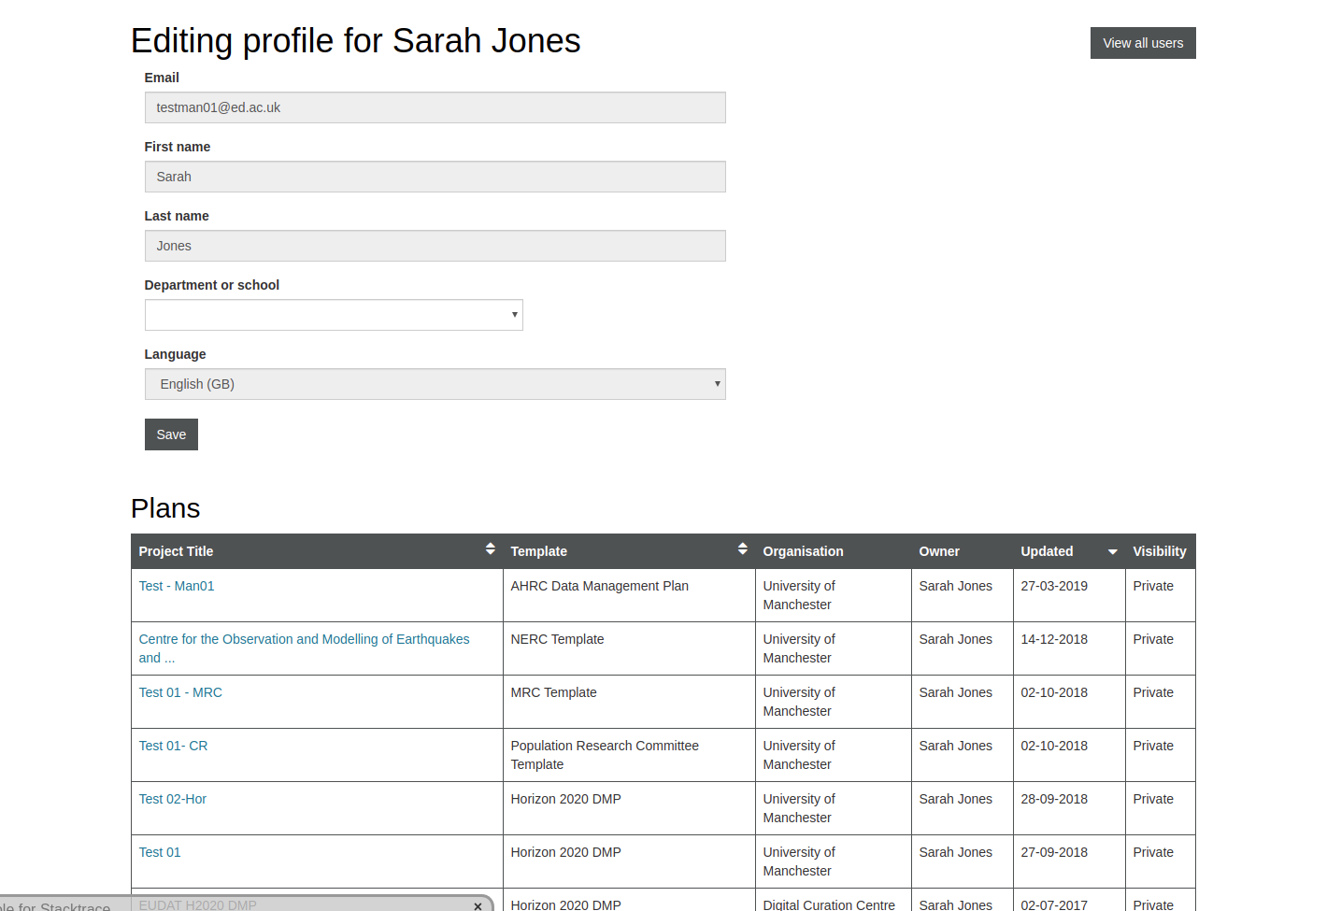Click the sort icon beside Template header
This screenshot has height=911, width=1341.
point(742,549)
